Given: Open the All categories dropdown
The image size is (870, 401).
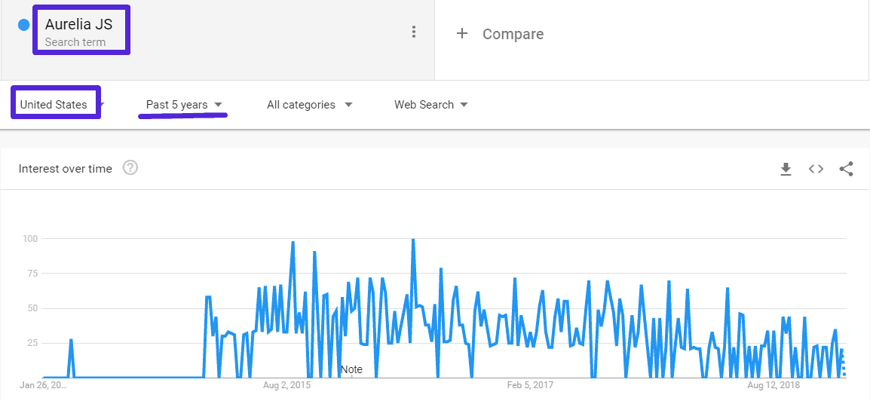Looking at the screenshot, I should [x=309, y=105].
